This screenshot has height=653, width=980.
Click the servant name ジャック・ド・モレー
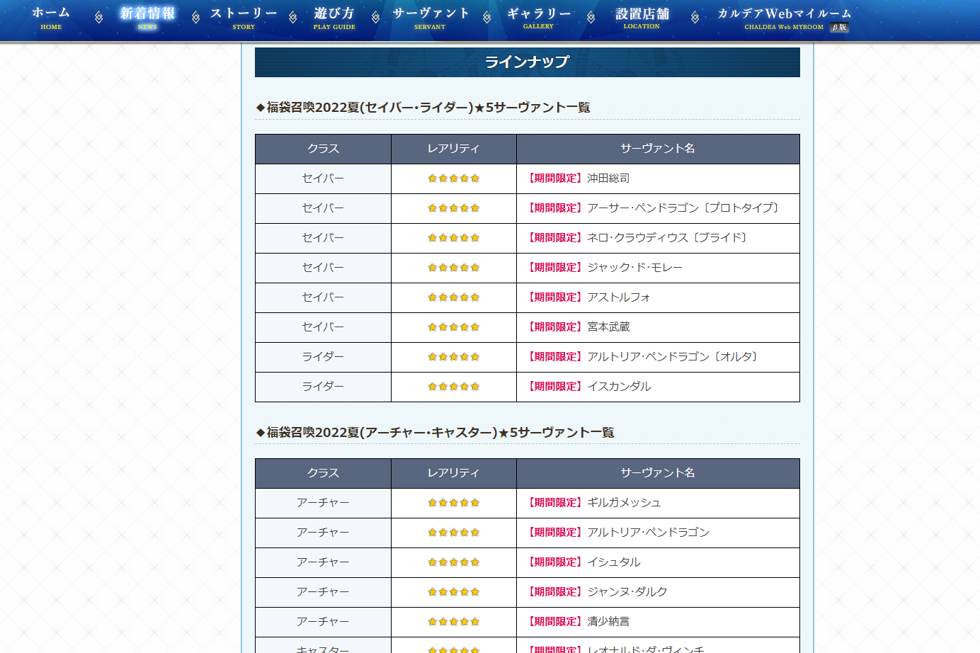point(634,268)
